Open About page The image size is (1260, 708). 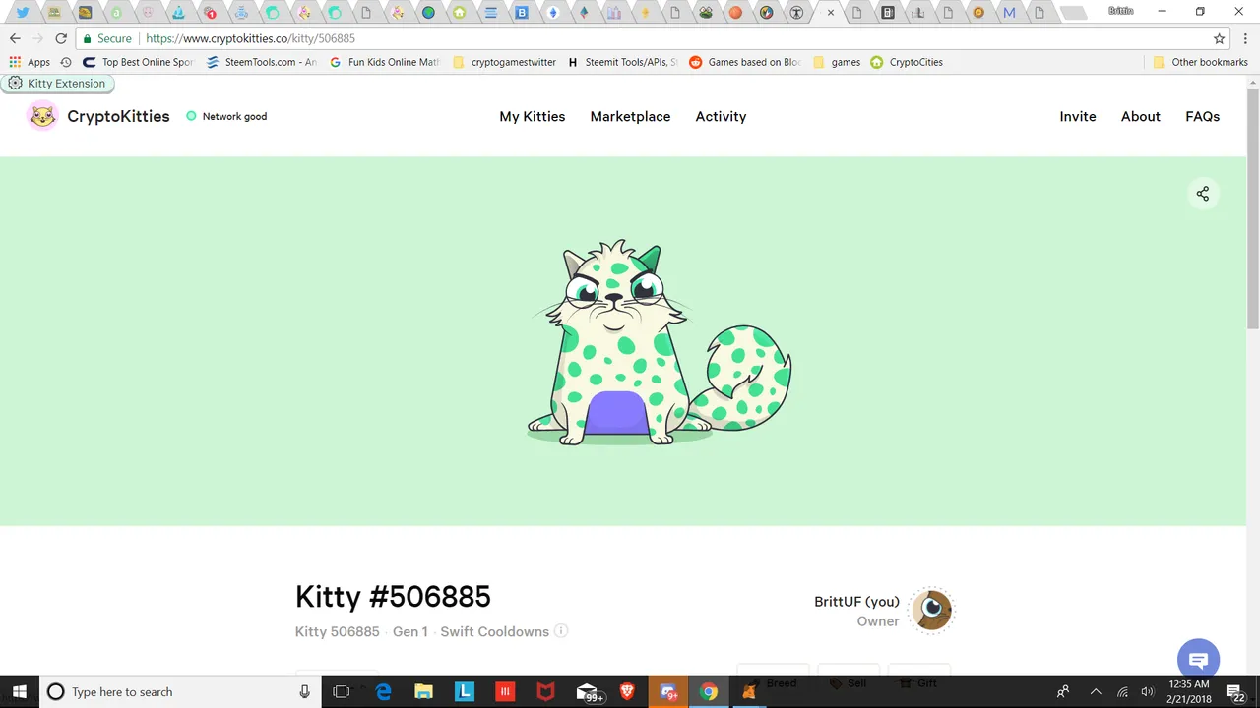(x=1141, y=116)
